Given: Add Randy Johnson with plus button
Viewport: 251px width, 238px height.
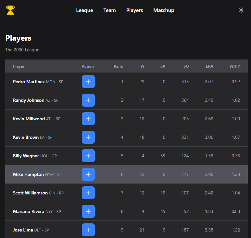Looking at the screenshot, I should click(x=88, y=100).
